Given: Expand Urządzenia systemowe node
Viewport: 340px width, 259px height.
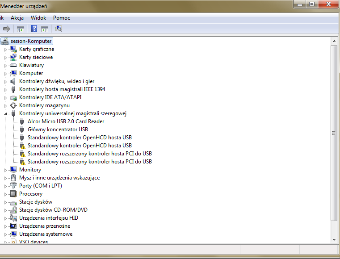Looking at the screenshot, I should pos(5,234).
